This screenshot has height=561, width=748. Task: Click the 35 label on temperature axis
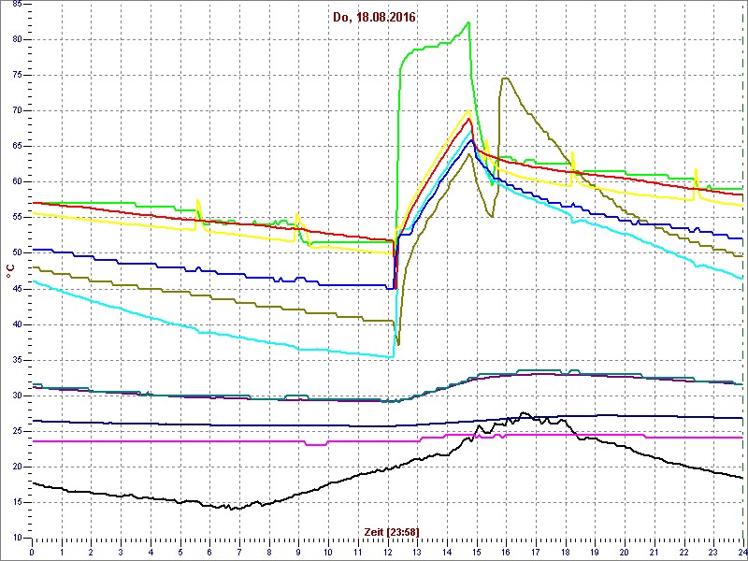pos(16,360)
